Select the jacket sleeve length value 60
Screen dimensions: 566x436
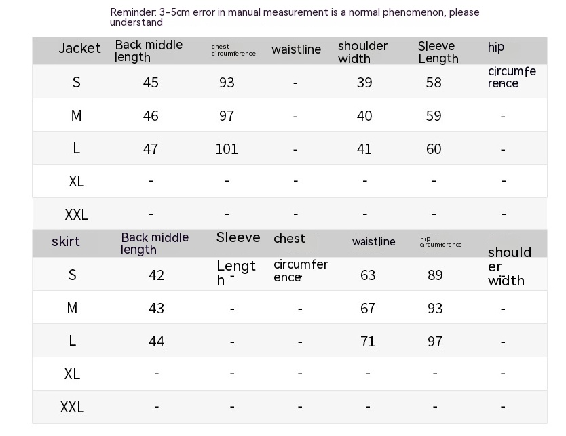click(434, 149)
